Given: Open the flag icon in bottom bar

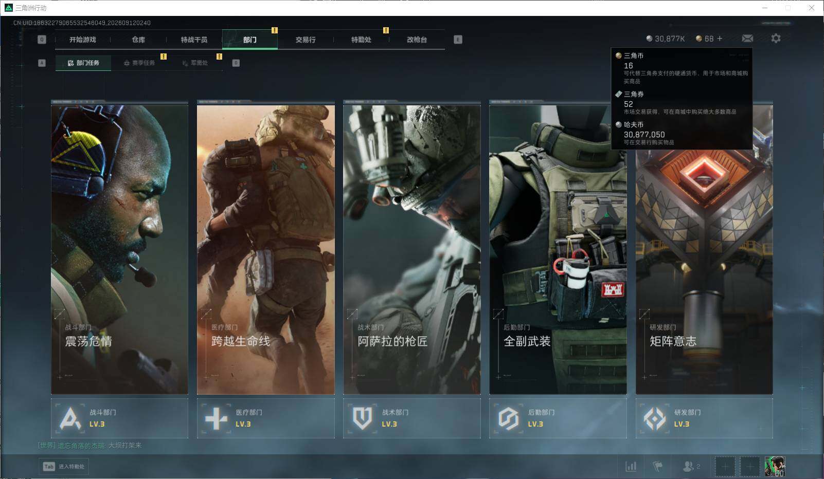Looking at the screenshot, I should [657, 466].
